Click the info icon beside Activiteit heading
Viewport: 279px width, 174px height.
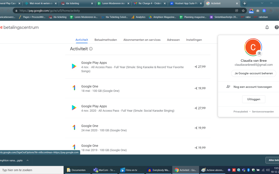click(91, 49)
